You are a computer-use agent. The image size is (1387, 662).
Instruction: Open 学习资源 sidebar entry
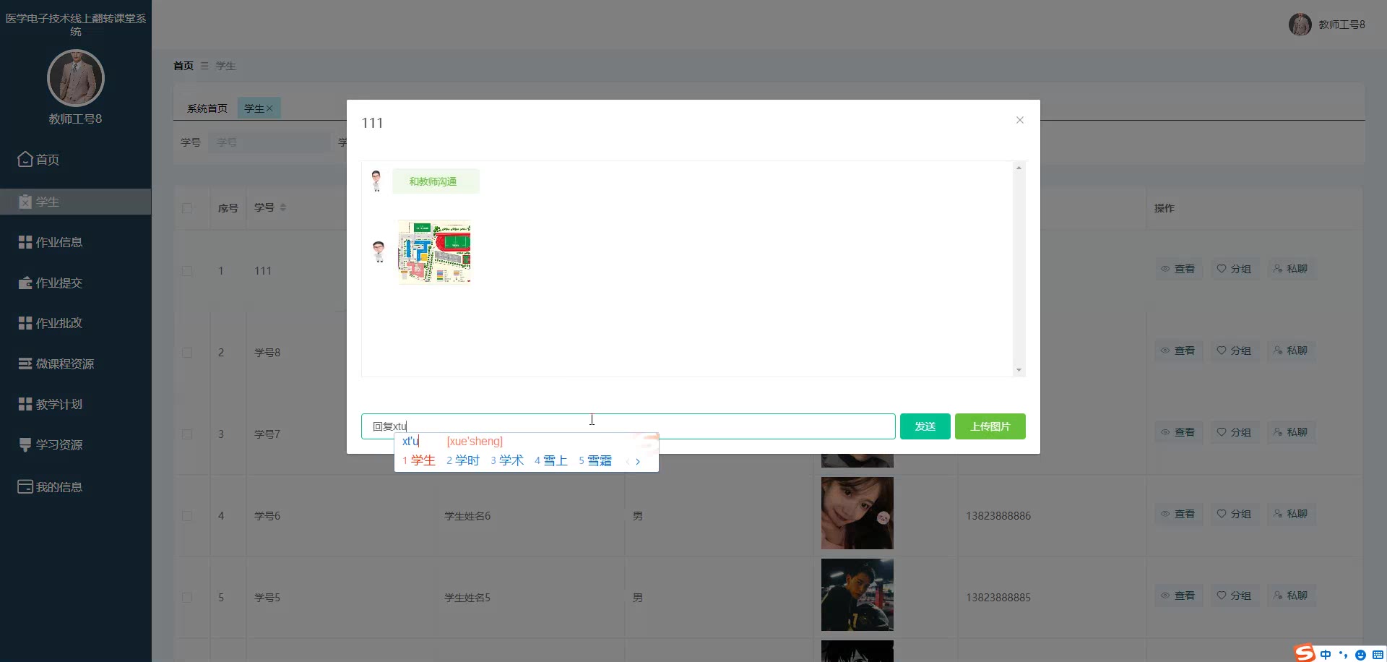(75, 444)
